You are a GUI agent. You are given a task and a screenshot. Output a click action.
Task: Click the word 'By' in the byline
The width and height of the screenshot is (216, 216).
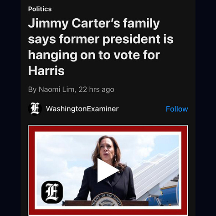point(32,89)
